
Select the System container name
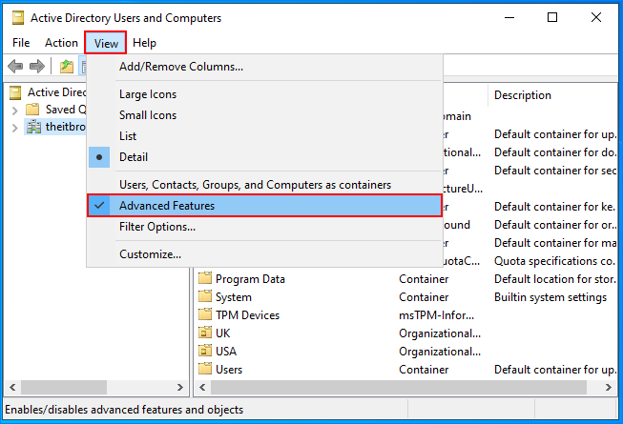(x=234, y=297)
